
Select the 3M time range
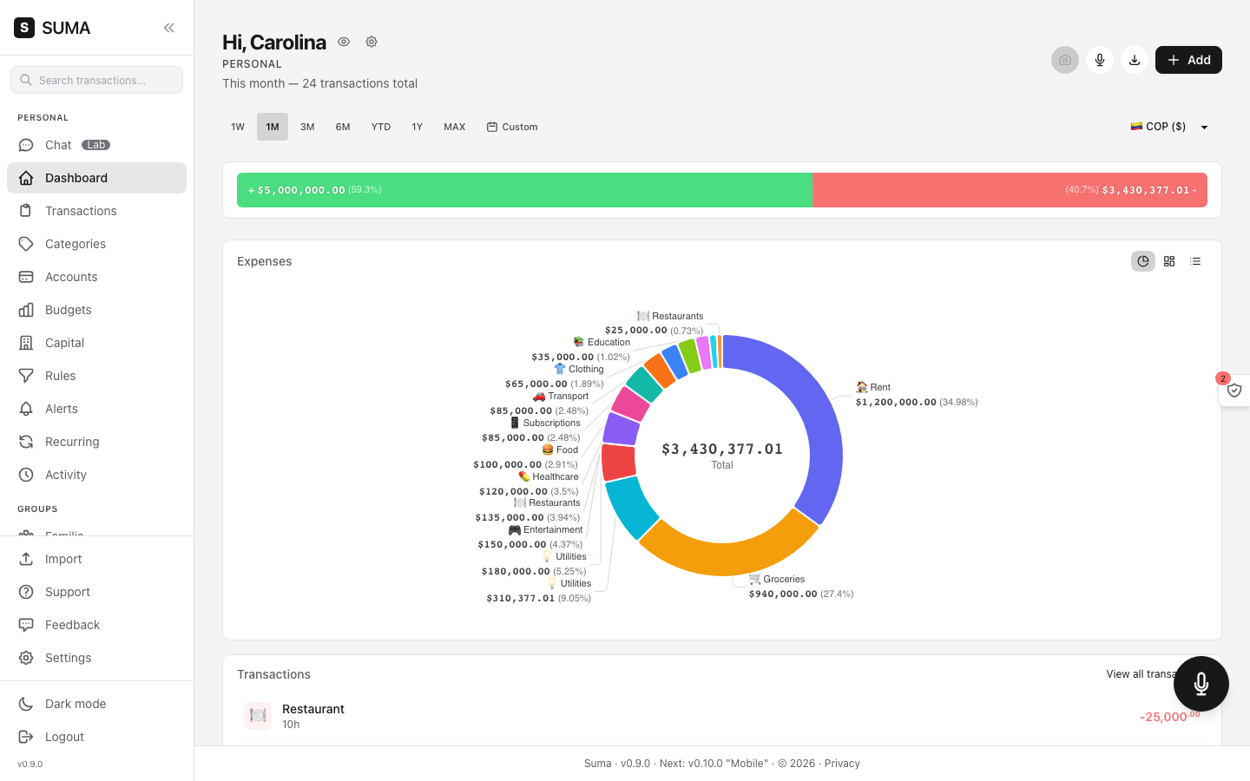pyautogui.click(x=307, y=127)
